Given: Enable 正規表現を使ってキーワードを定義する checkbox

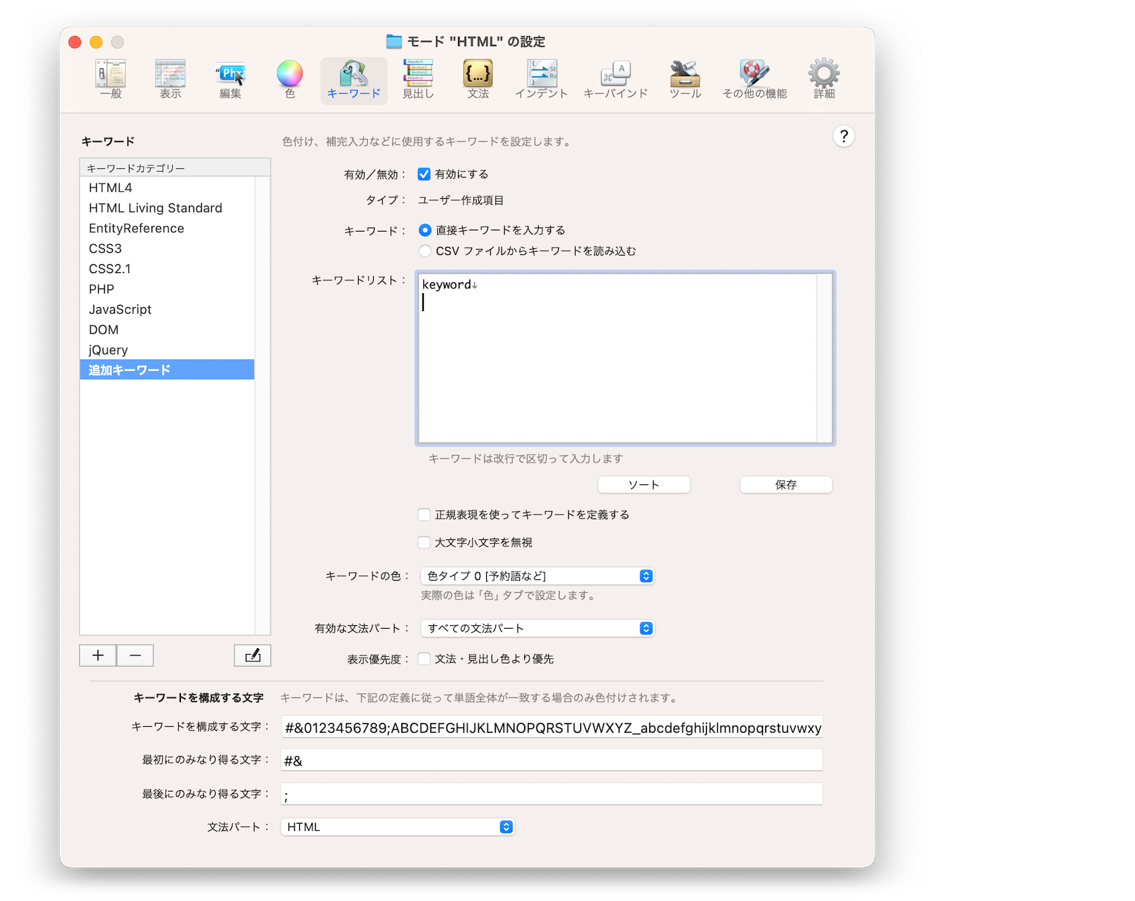Looking at the screenshot, I should pyautogui.click(x=424, y=515).
